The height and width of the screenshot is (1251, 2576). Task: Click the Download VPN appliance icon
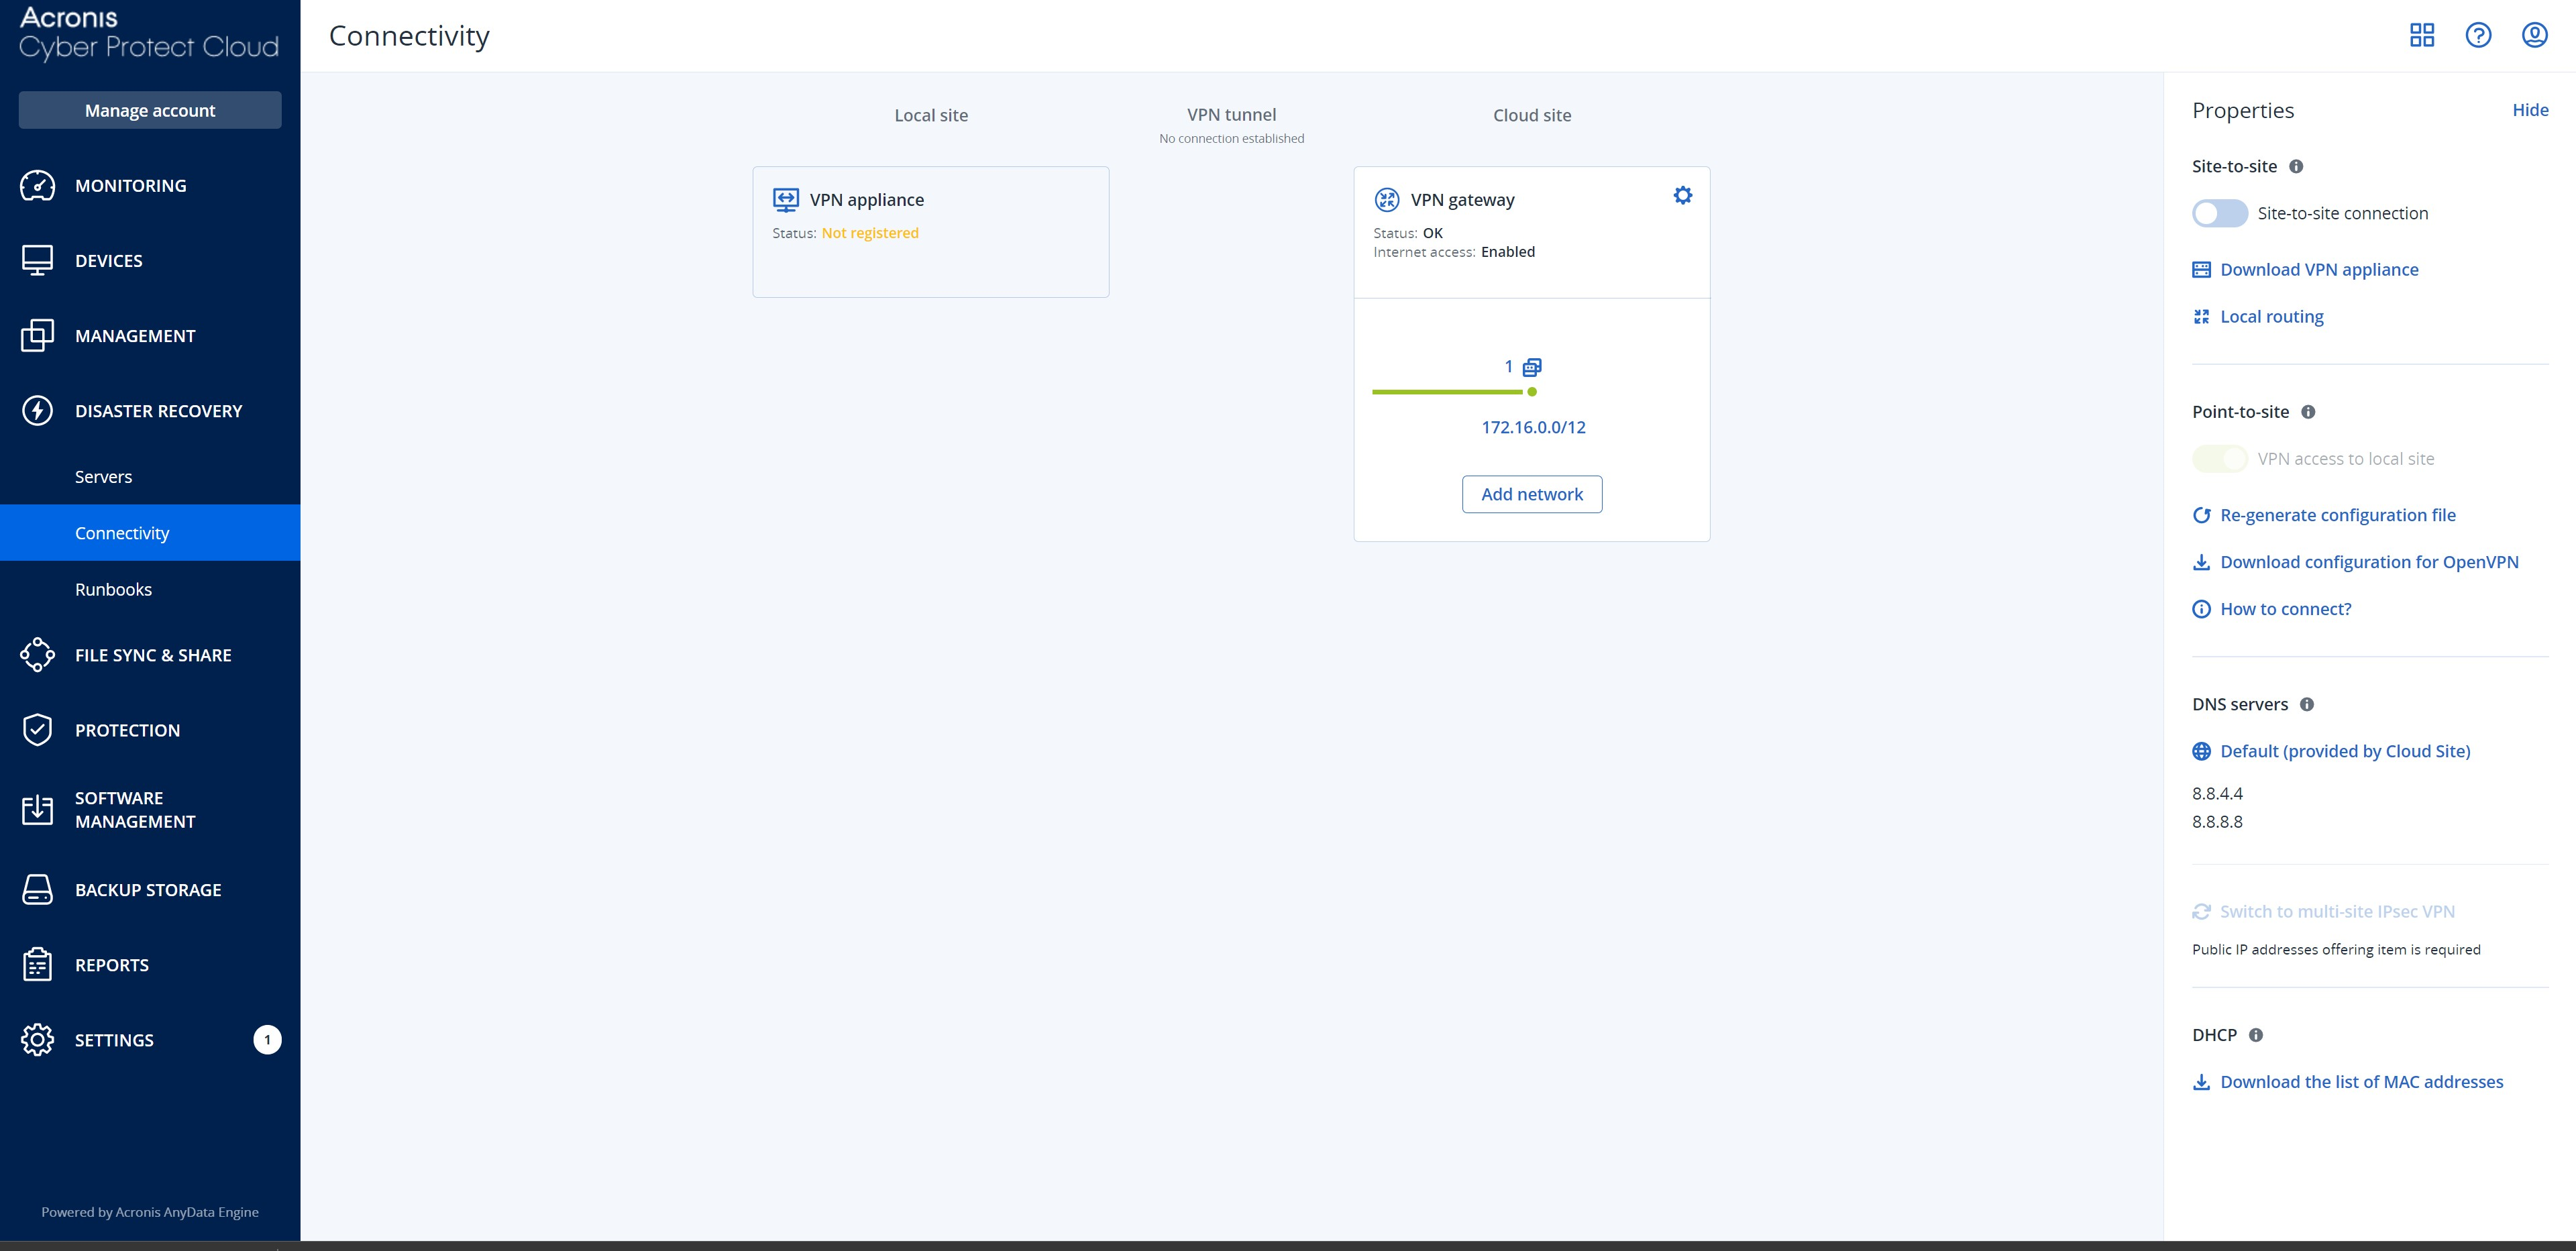click(2200, 269)
